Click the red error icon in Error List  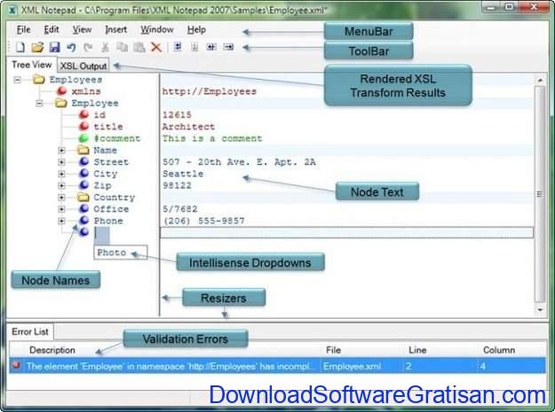coord(16,365)
